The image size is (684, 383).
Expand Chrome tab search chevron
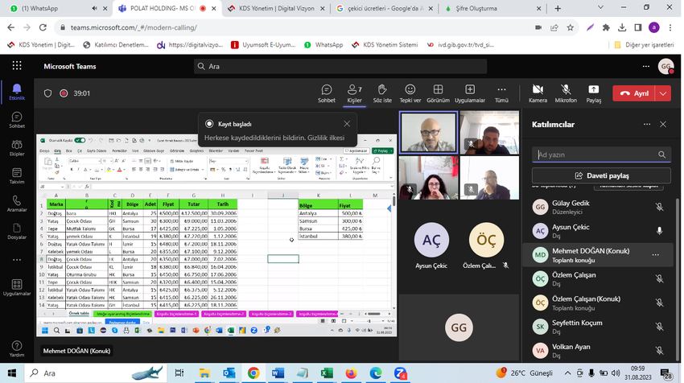point(600,7)
